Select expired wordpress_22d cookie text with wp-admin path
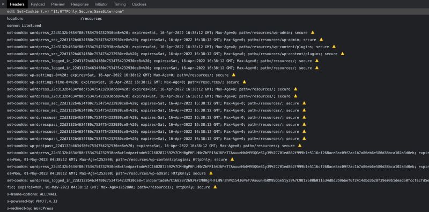Image resolution: width=429 pixels, height=212 pixels. 157,33
